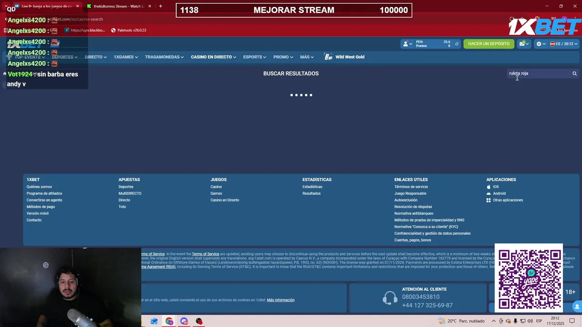The height and width of the screenshot is (327, 582).
Task: Open the ES / 20:12 language-time dropdown
Action: pos(564,44)
